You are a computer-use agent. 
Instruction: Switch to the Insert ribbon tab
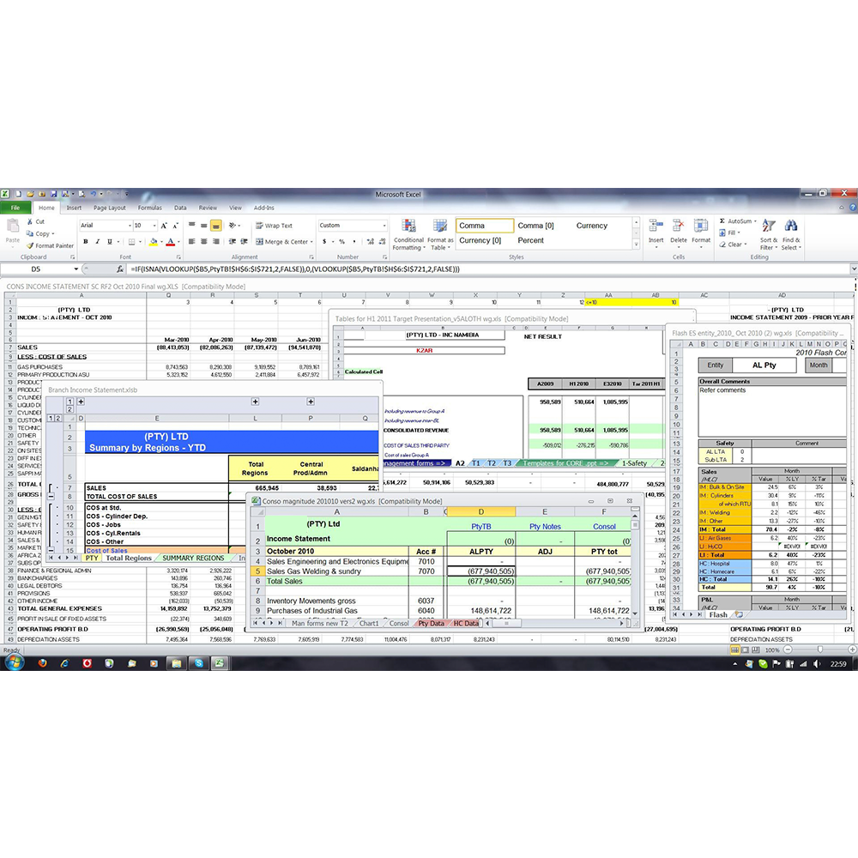74,208
